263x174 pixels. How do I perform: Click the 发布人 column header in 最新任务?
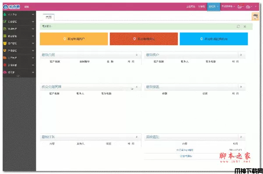pos(81,144)
